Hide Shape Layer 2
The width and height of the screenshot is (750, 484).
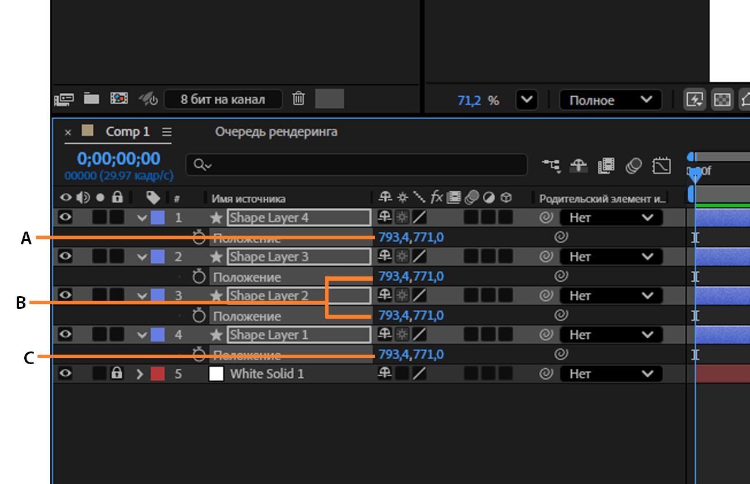point(66,296)
